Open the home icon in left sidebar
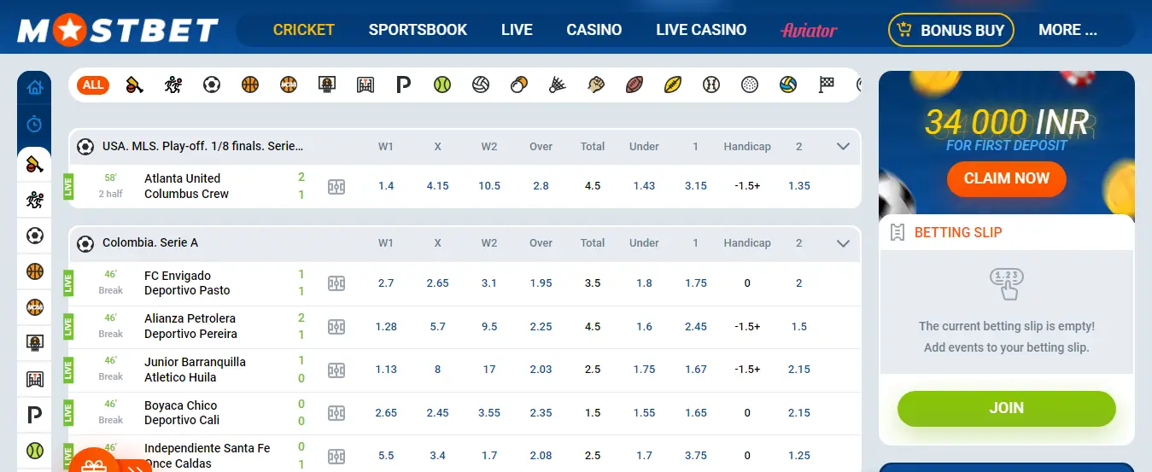 point(34,87)
